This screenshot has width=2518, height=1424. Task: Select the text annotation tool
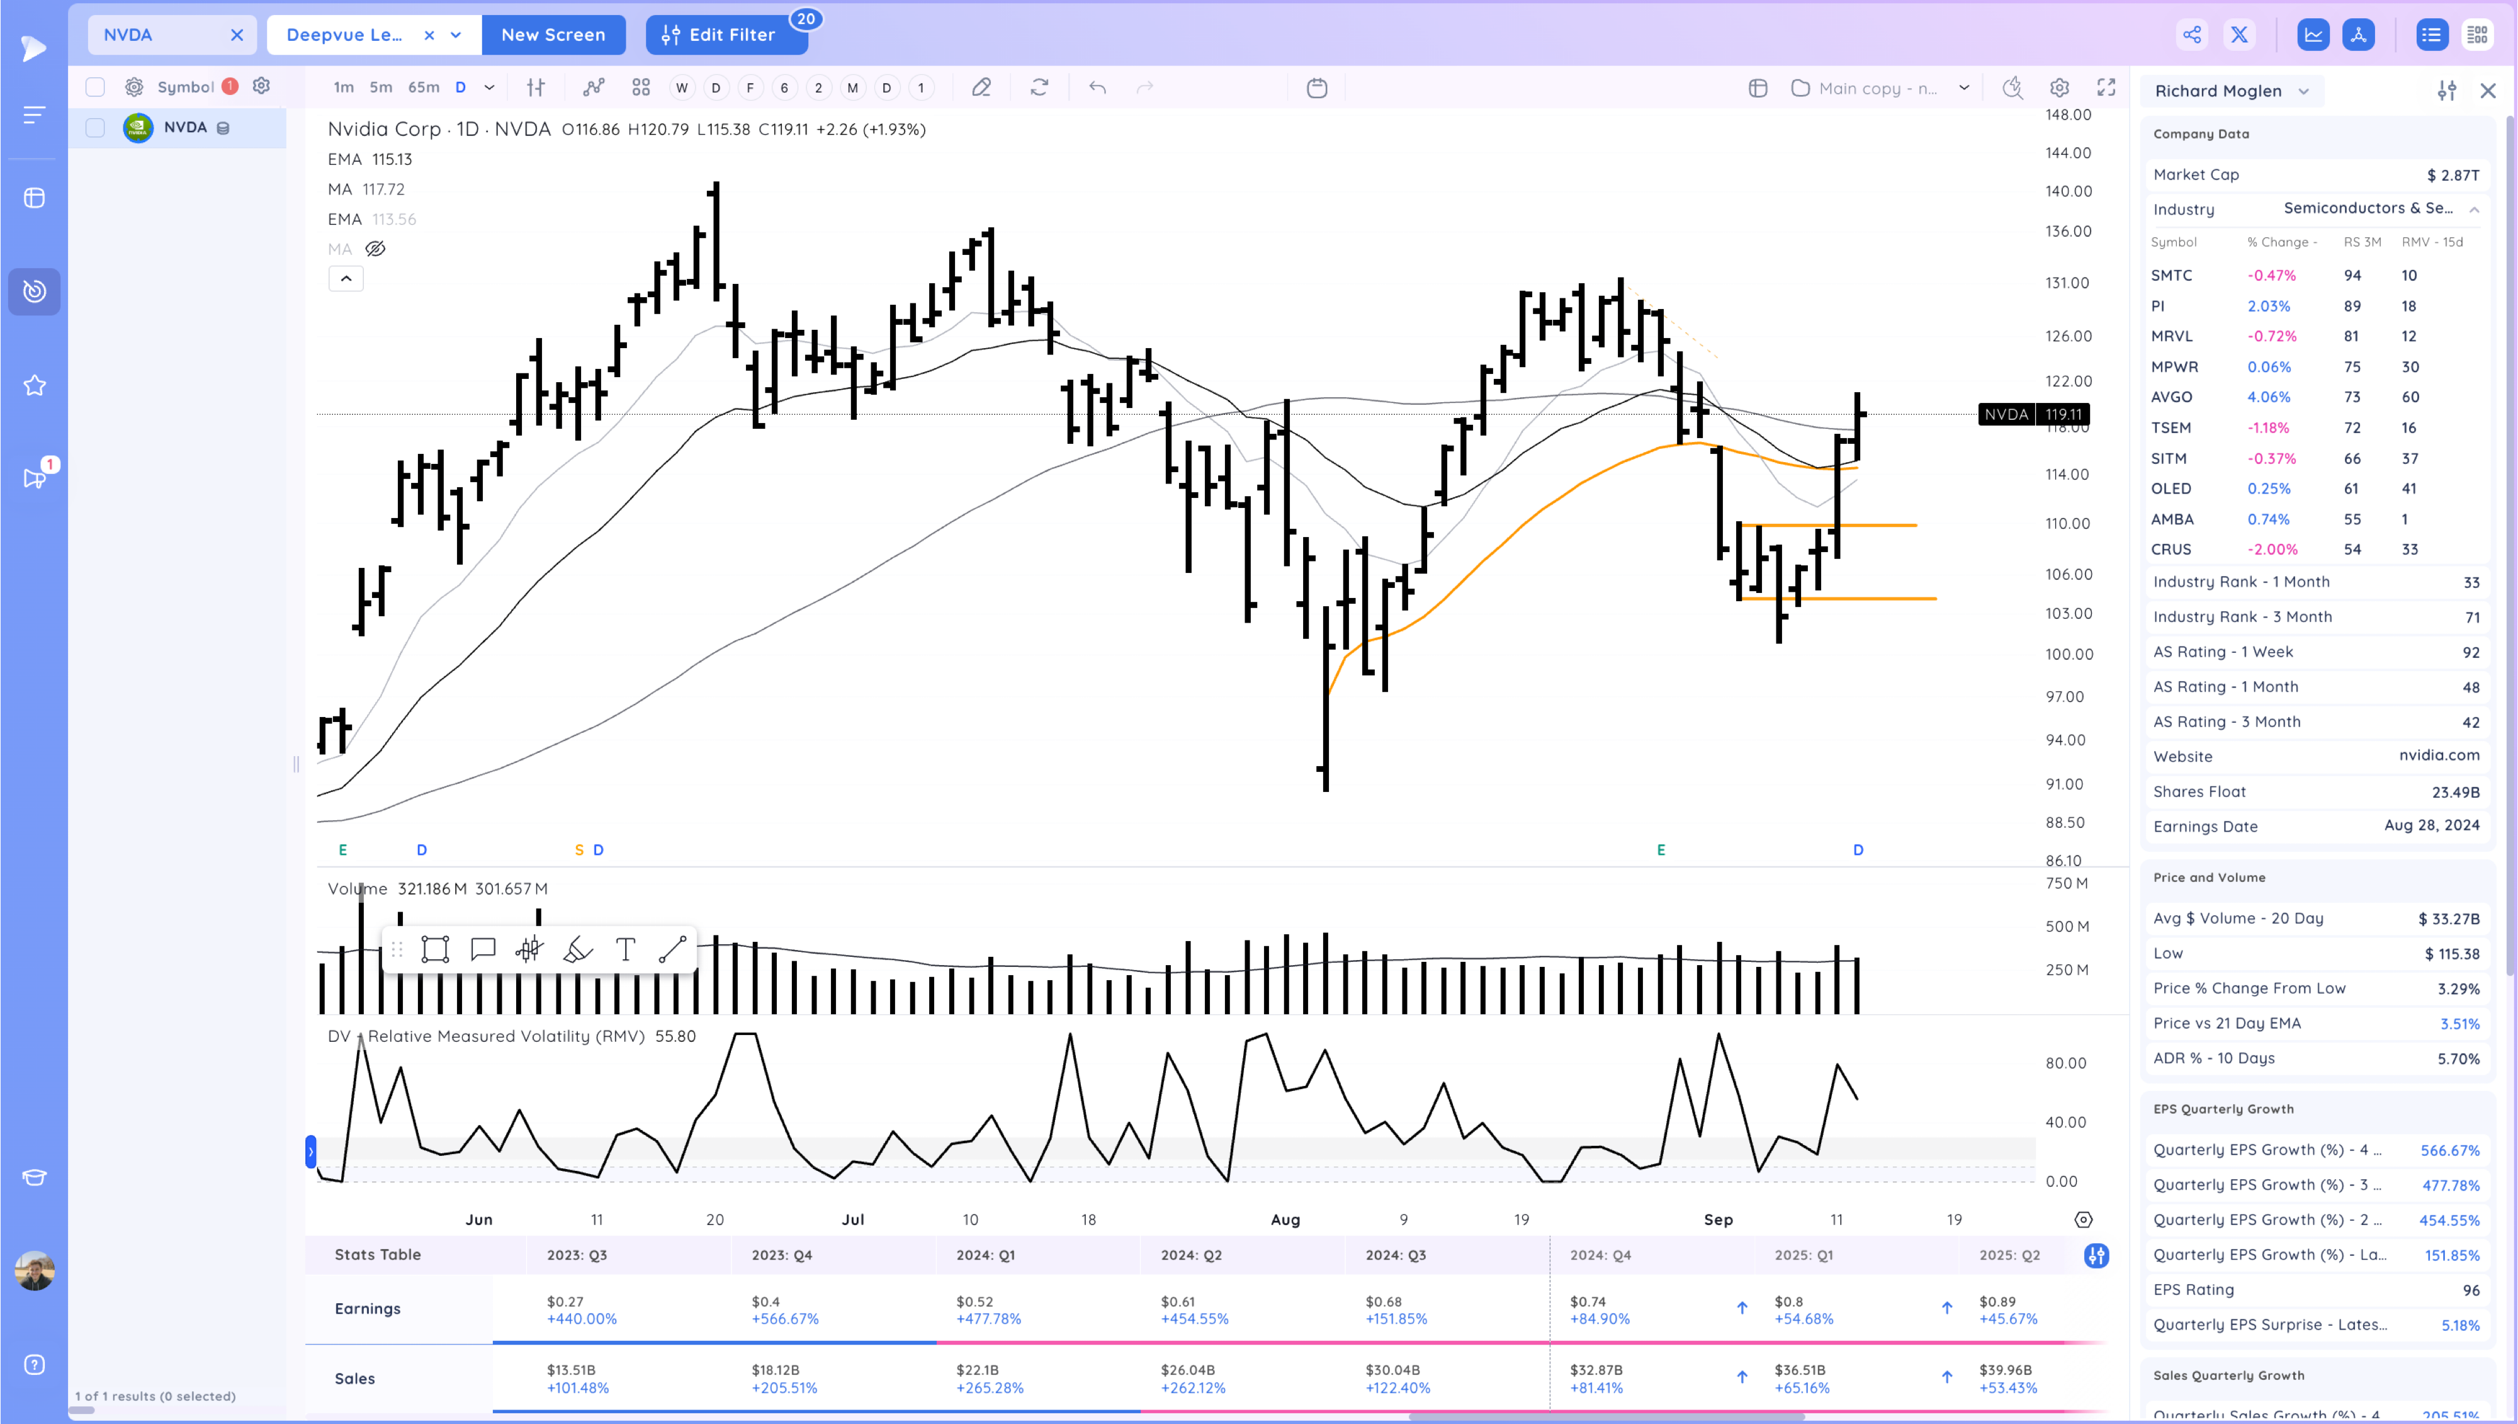[x=626, y=950]
